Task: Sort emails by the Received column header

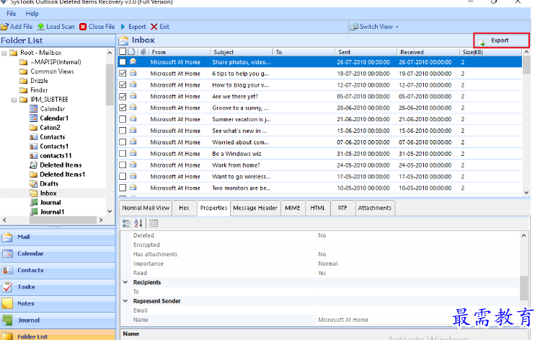Action: click(x=428, y=52)
